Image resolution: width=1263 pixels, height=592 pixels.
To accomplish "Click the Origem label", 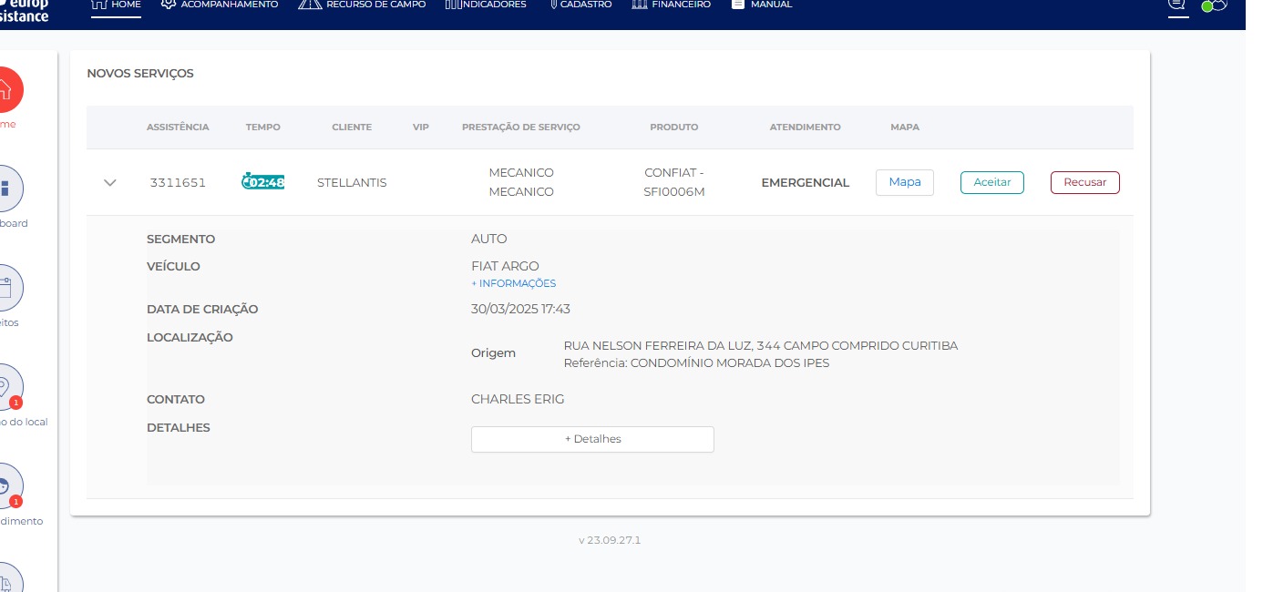I will 493,353.
